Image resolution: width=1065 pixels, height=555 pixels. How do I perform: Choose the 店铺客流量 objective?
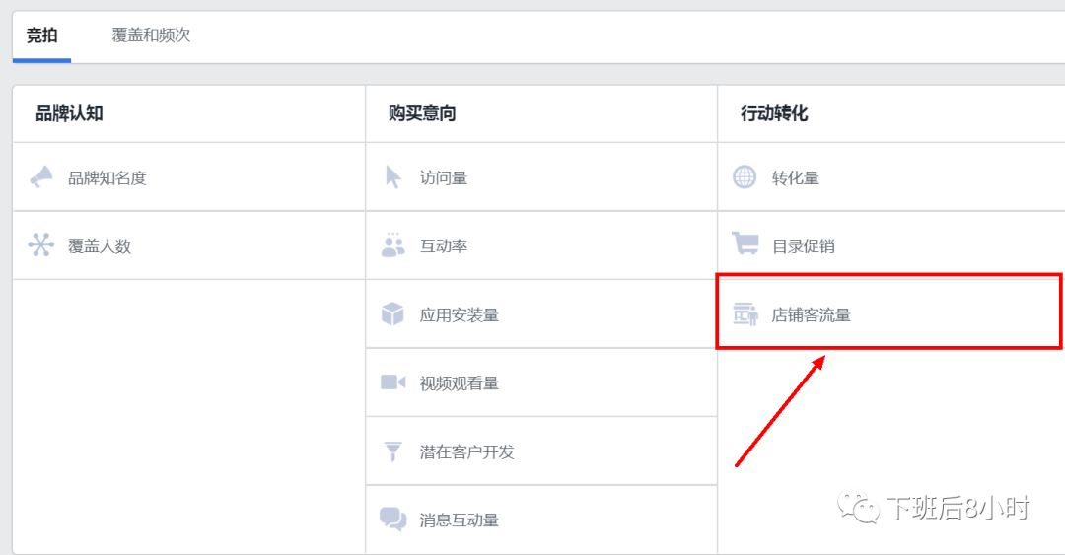click(x=811, y=315)
